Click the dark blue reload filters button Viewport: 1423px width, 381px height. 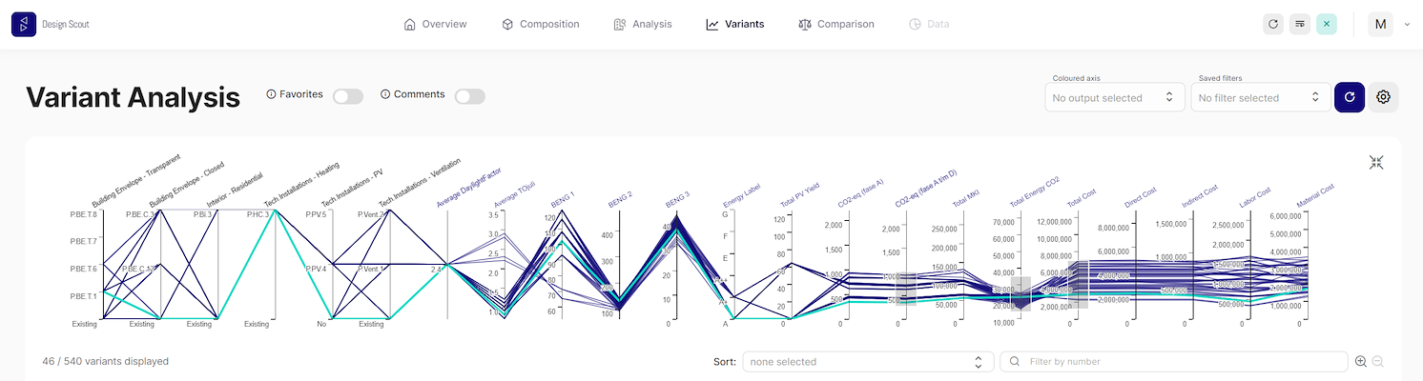(x=1349, y=97)
